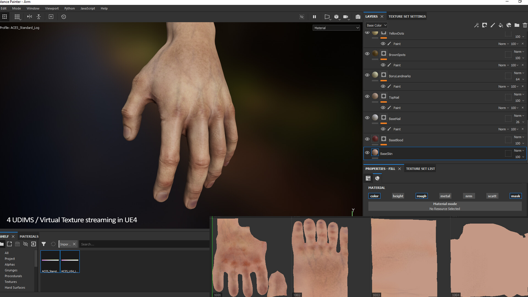The height and width of the screenshot is (297, 528).
Task: Hide the YellowDots layer
Action: pos(367,32)
